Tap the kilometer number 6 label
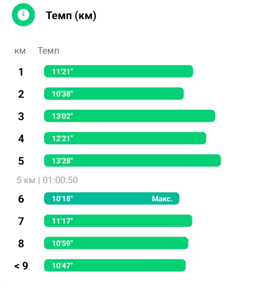253x288 pixels. point(21,199)
